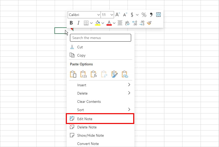Click the Search the menus field
The height and width of the screenshot is (147, 219).
tap(101, 38)
